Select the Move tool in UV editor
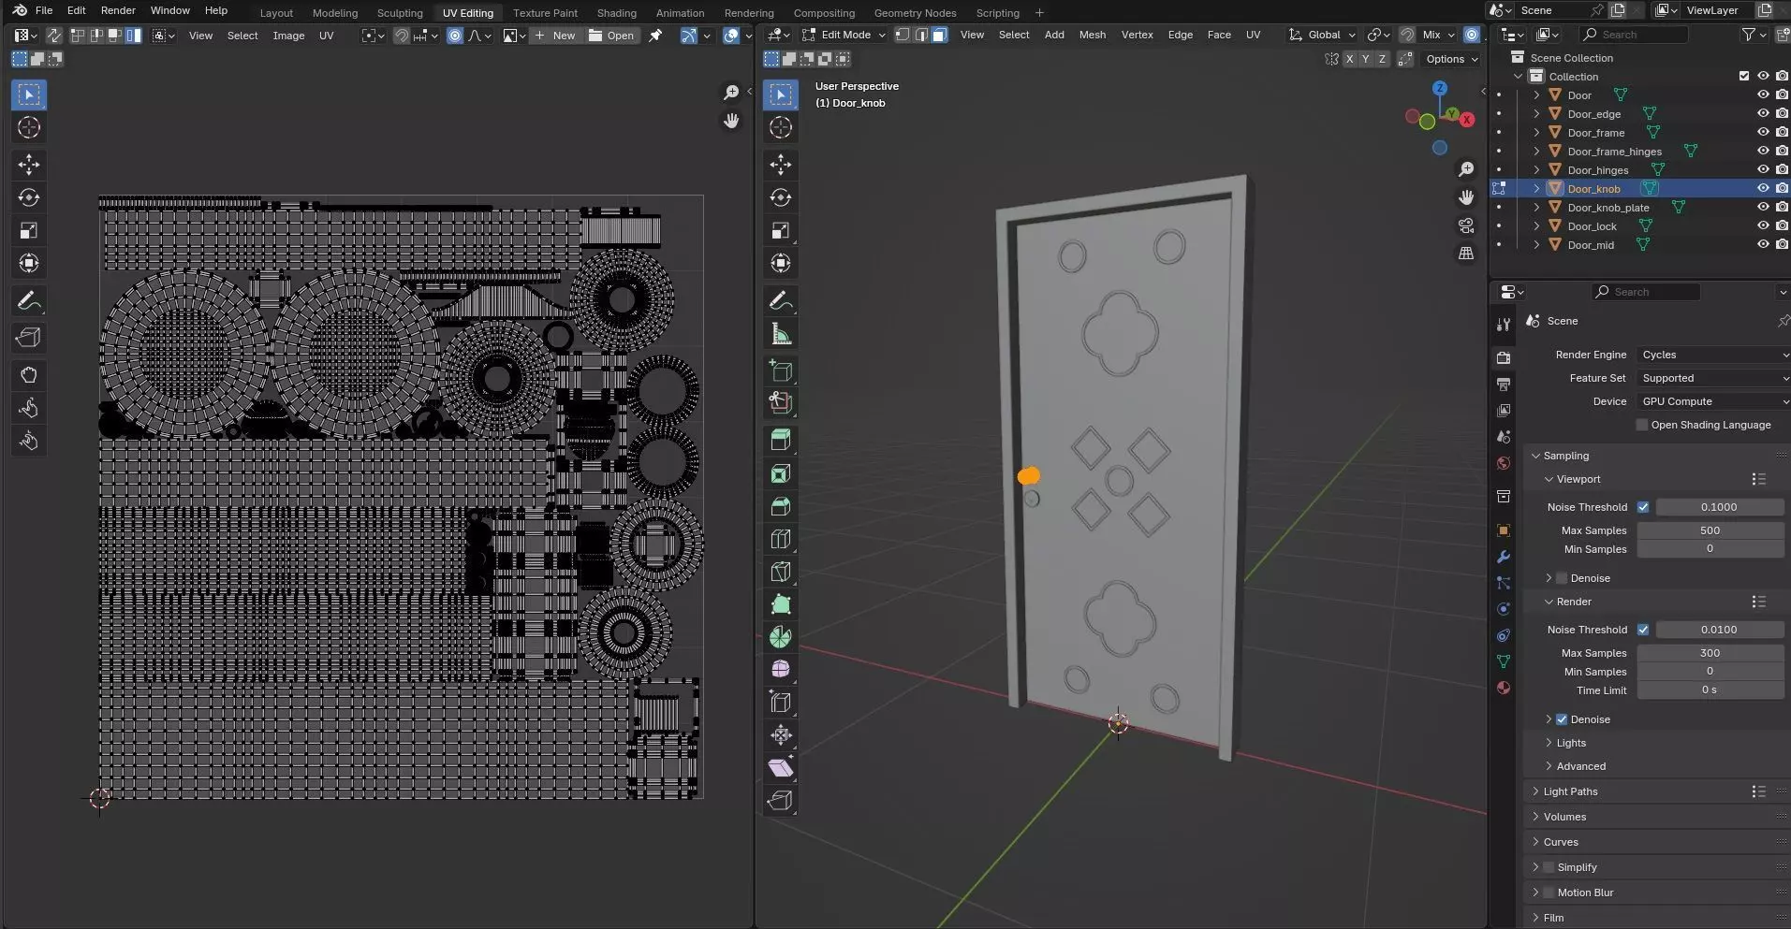 pyautogui.click(x=29, y=165)
